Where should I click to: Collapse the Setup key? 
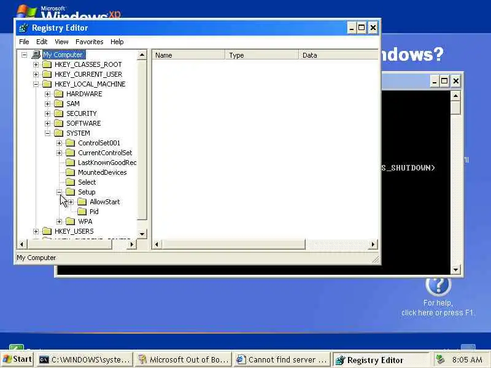point(59,192)
